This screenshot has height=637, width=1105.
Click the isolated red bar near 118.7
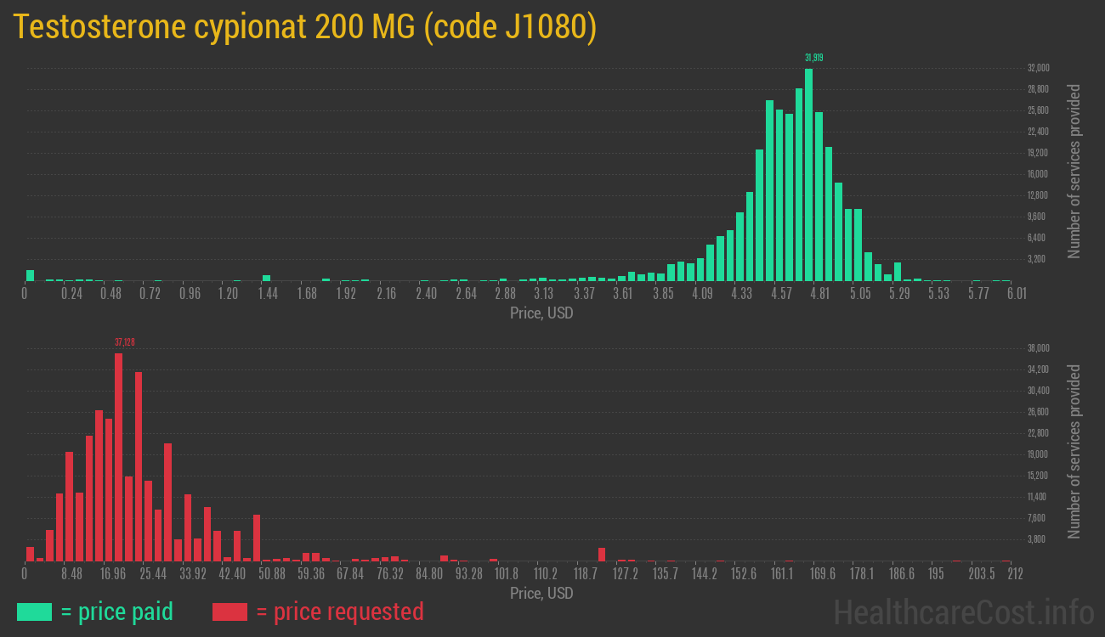(602, 555)
